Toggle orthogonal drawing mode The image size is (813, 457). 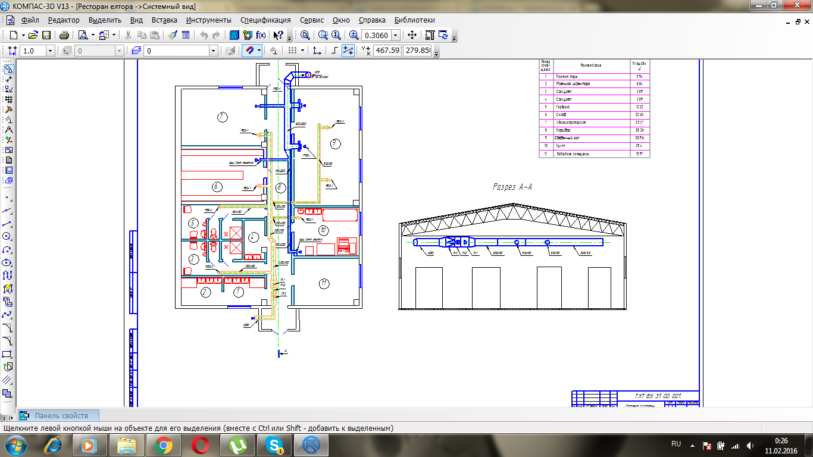point(335,51)
